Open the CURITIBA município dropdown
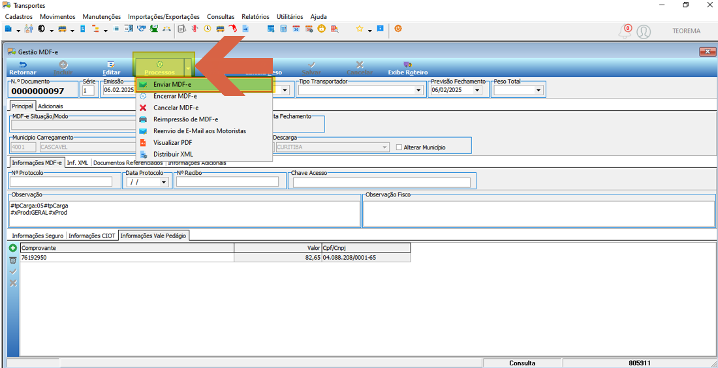 385,147
